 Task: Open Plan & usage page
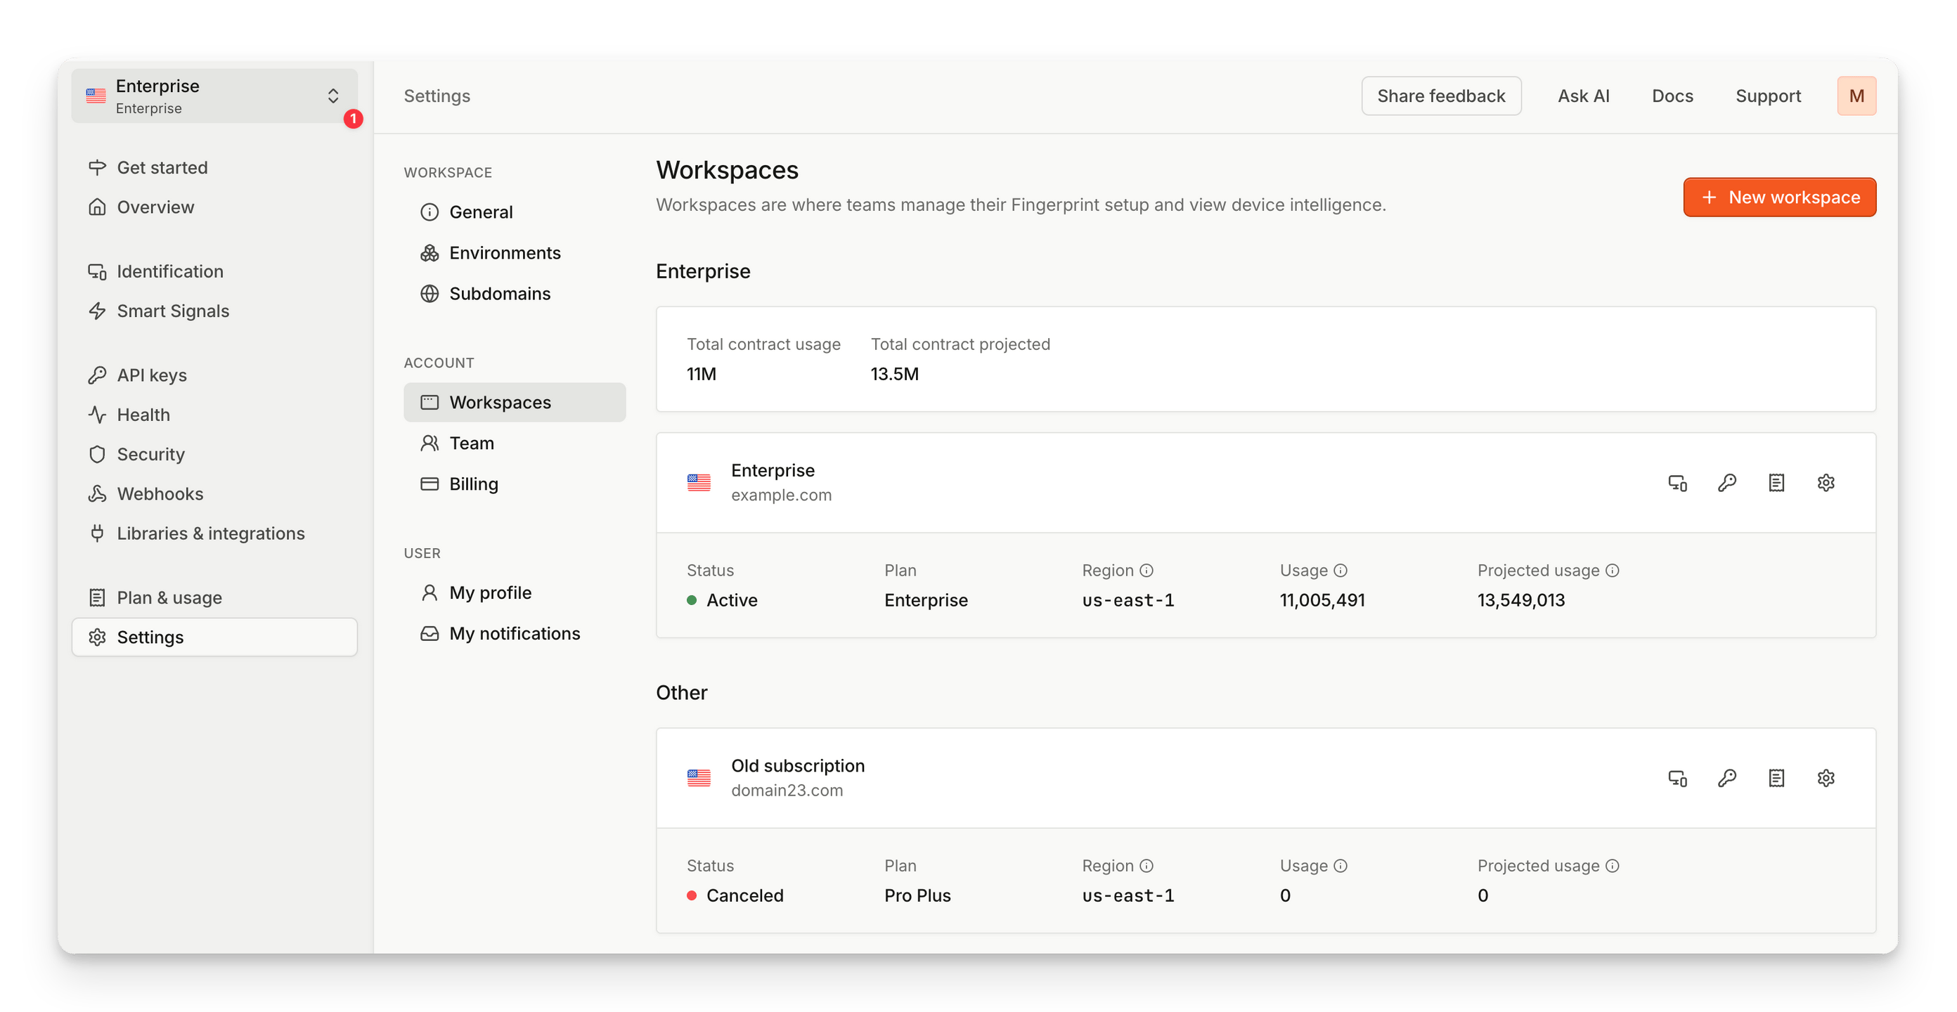click(x=214, y=598)
